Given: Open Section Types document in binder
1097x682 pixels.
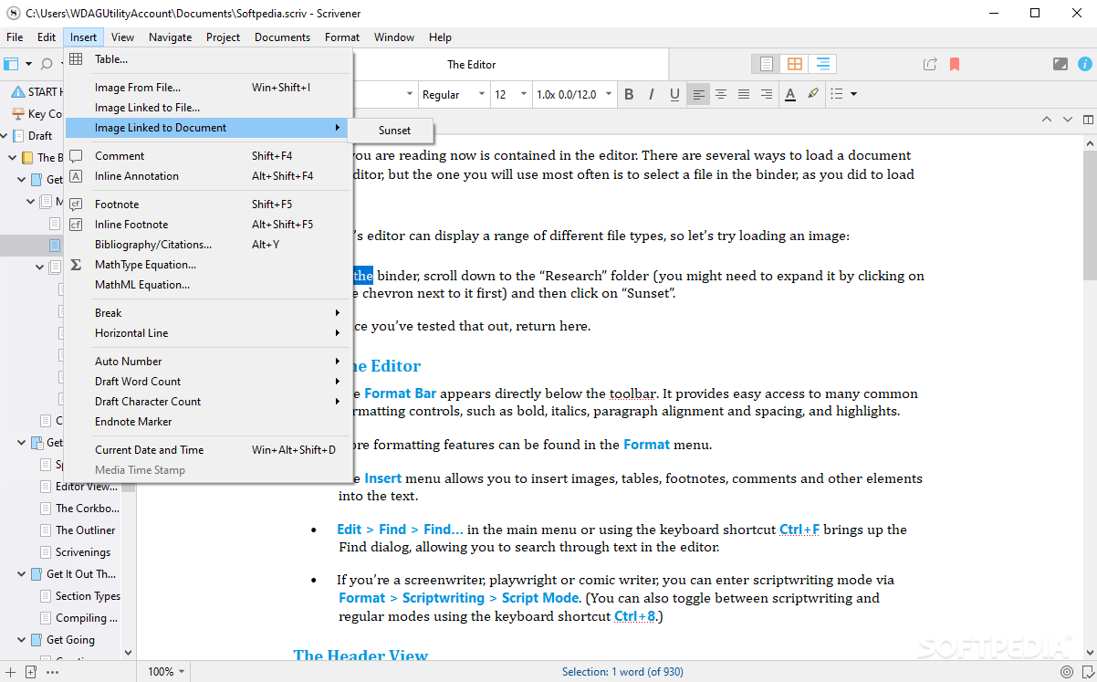Looking at the screenshot, I should [x=88, y=596].
